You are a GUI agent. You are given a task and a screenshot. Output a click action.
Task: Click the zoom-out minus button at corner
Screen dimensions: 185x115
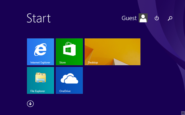183,113
